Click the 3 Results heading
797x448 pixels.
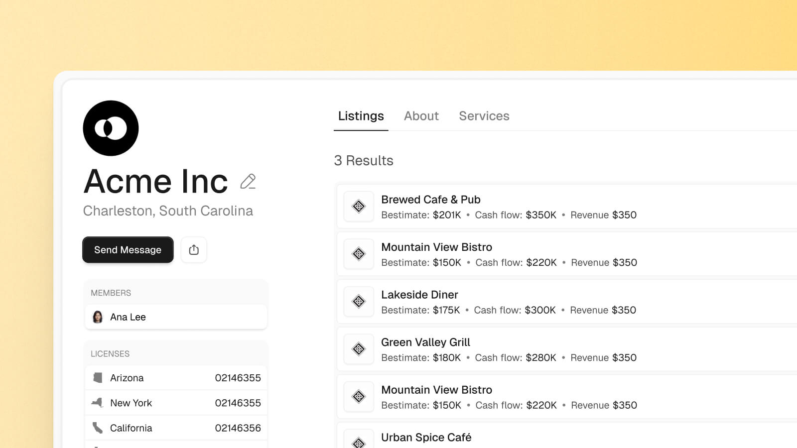364,161
